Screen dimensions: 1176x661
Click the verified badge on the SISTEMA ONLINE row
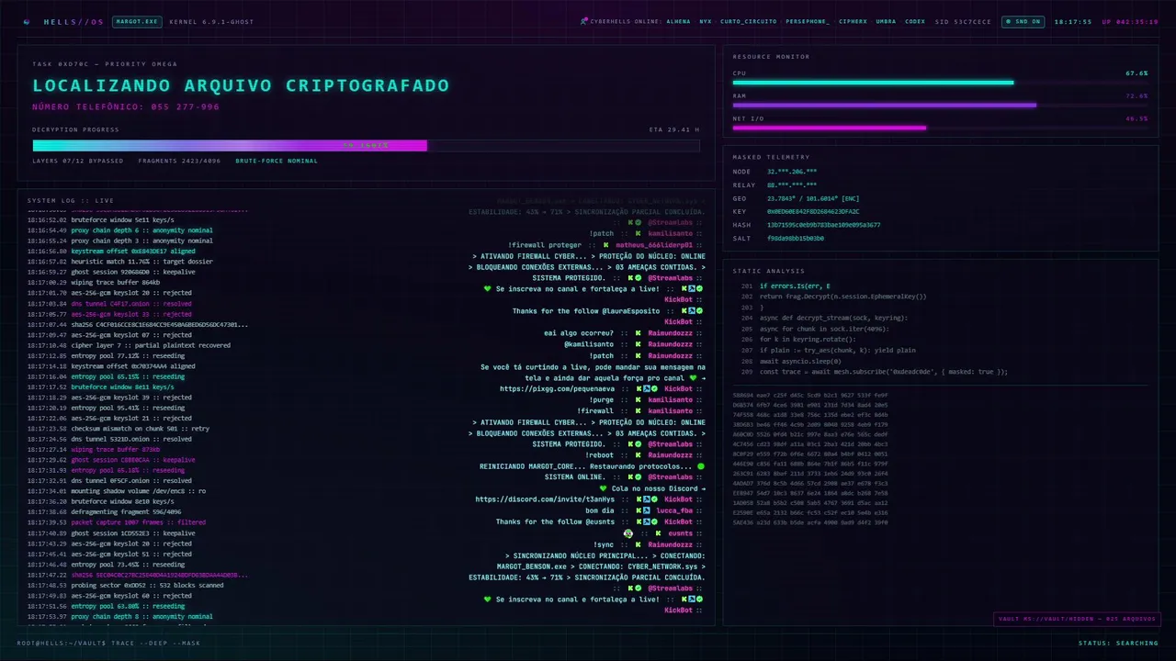tap(639, 477)
